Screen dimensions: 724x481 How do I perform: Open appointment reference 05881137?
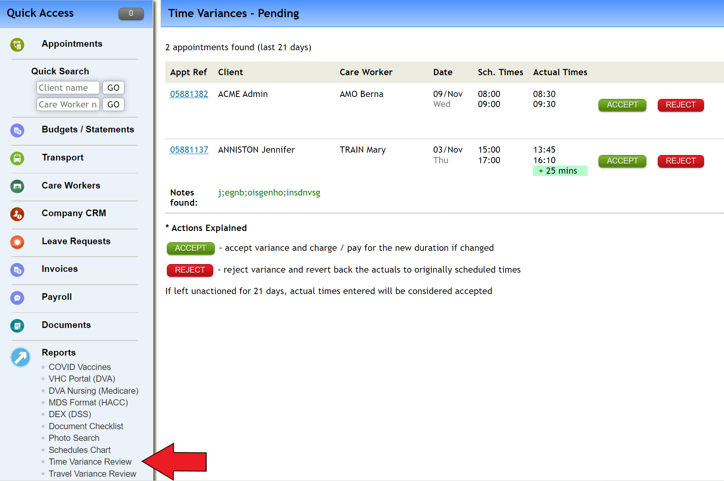coord(189,150)
